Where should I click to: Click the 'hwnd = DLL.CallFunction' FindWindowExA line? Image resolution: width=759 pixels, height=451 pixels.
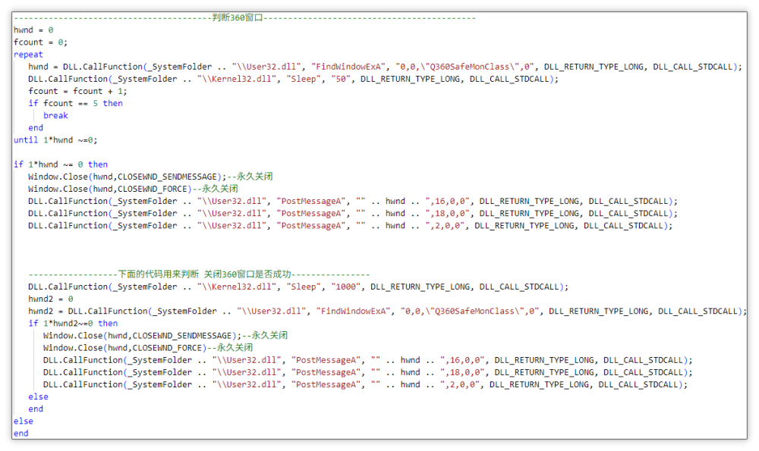pos(385,67)
